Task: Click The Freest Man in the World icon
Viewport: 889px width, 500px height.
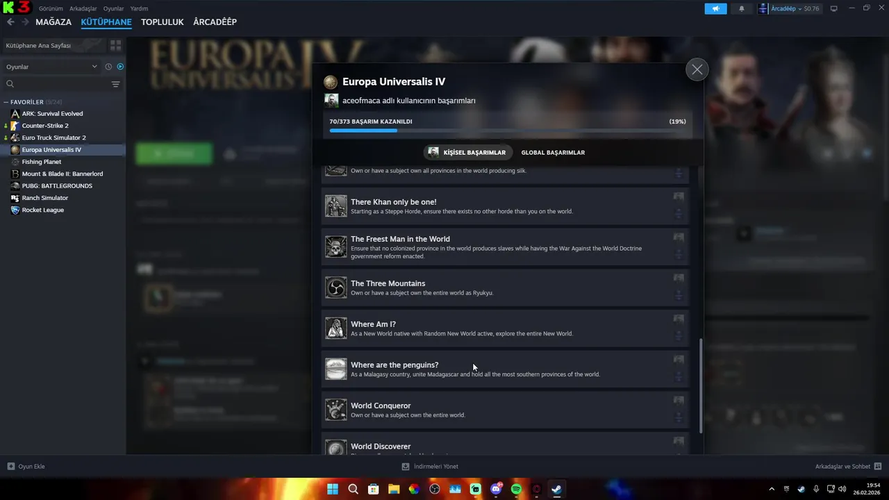Action: pos(336,247)
